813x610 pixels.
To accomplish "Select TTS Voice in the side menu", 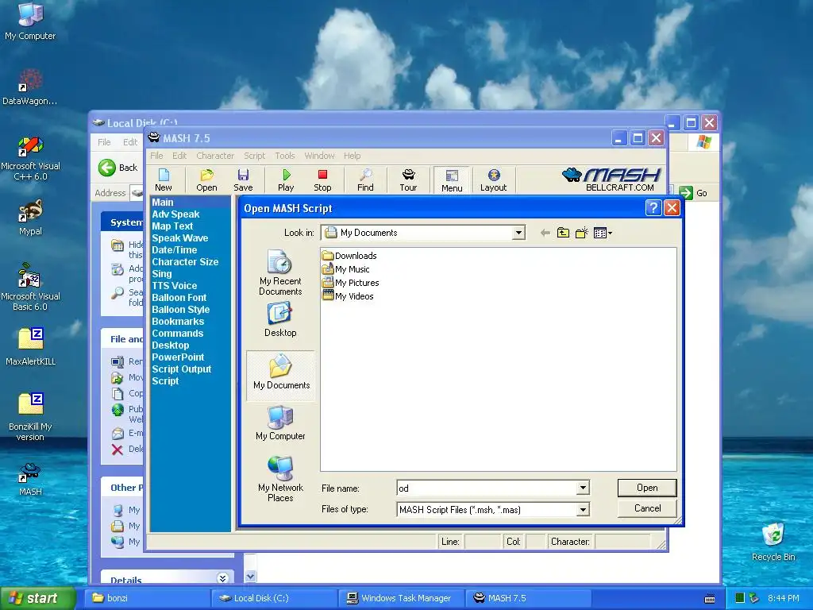I will tap(174, 286).
